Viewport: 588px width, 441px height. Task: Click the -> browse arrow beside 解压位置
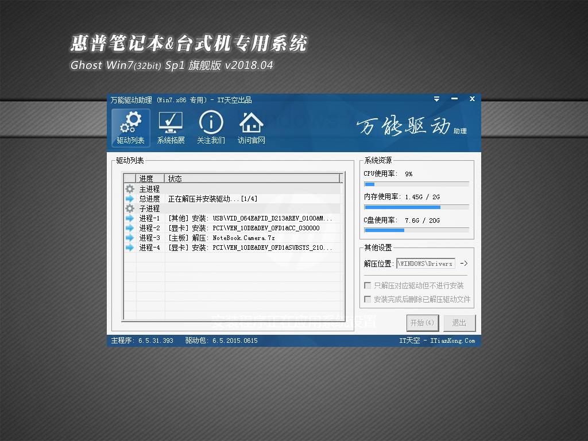pyautogui.click(x=463, y=264)
